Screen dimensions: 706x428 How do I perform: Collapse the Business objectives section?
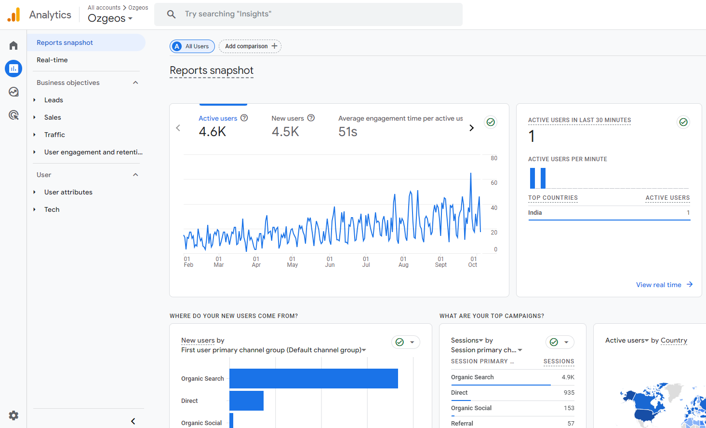(135, 83)
